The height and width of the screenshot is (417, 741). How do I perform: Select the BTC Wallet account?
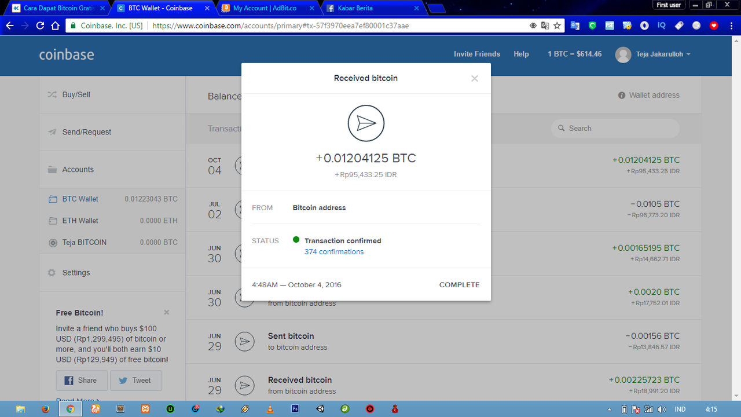tap(113, 199)
